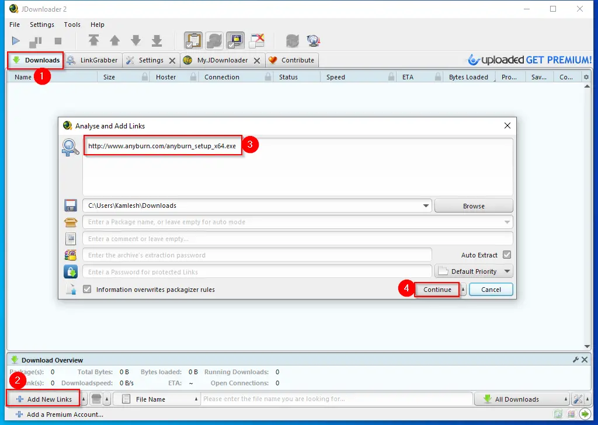Open the table column settings gear icon
The height and width of the screenshot is (425, 598).
pyautogui.click(x=586, y=77)
